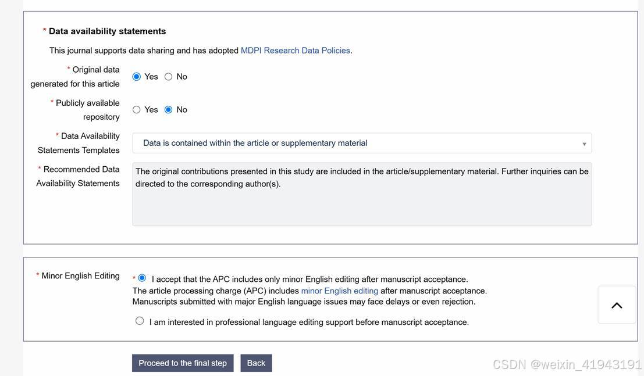The height and width of the screenshot is (376, 644).
Task: Click the small arrow on the templates dropdown
Action: [583, 144]
